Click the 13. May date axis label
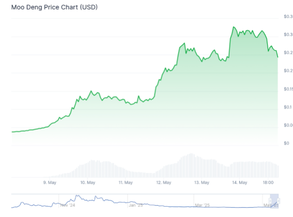This screenshot has width=293, height=217. pos(202,182)
